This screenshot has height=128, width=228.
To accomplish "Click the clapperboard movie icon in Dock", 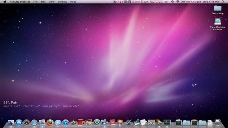I will click(104, 122).
